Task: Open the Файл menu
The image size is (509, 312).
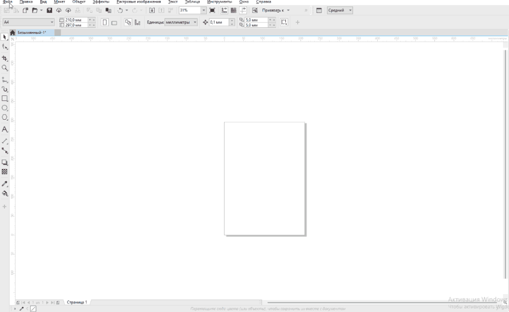Action: (7, 2)
